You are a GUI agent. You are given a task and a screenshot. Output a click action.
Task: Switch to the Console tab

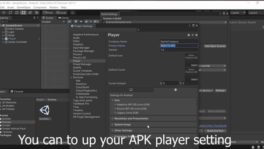tap(17, 91)
